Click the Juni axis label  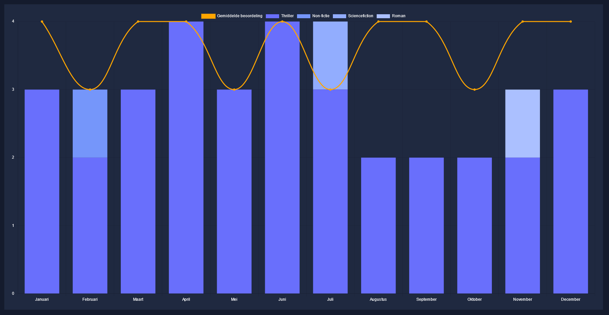coord(282,299)
